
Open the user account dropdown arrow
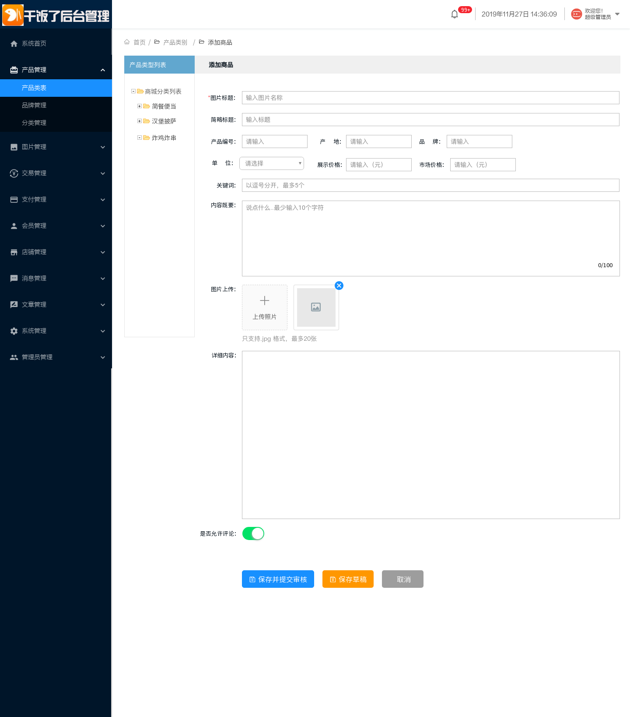pyautogui.click(x=617, y=14)
